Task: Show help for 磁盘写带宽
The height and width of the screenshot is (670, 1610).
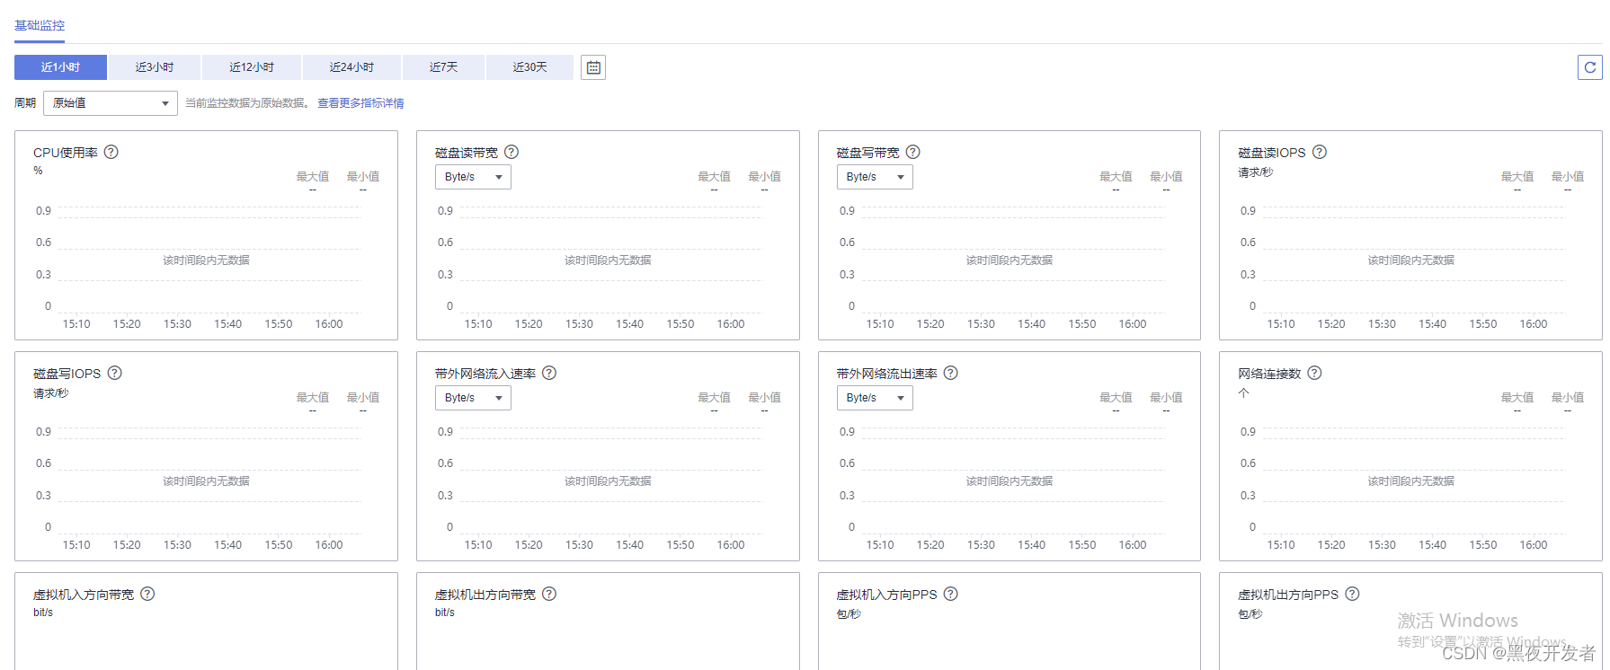Action: (912, 152)
